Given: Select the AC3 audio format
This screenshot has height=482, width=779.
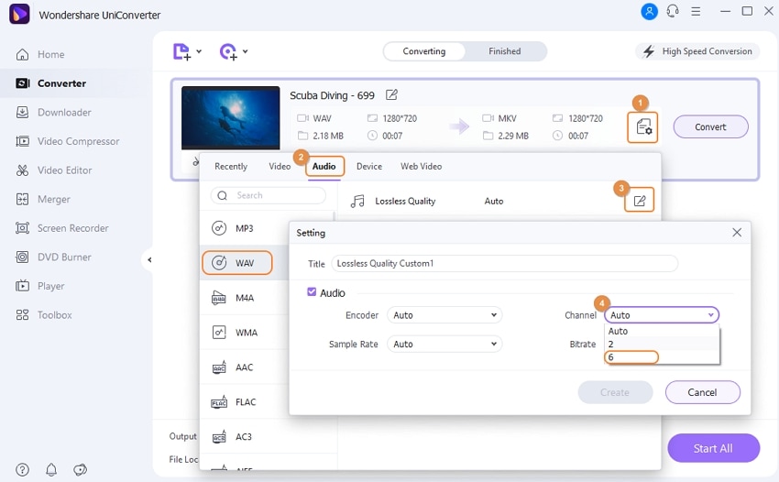Looking at the screenshot, I should click(269, 437).
